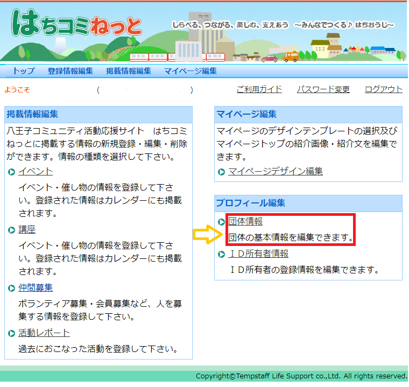Select 掲載情報編集 in the navigation bar
409x387 pixels.
pos(128,71)
